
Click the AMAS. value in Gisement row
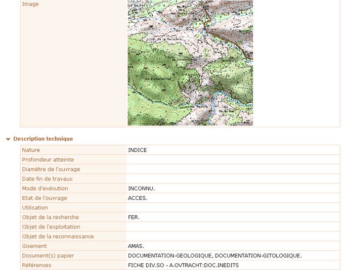136,246
